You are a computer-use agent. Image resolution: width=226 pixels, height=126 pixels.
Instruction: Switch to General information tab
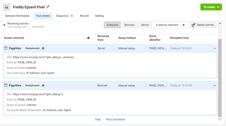(x=17, y=16)
